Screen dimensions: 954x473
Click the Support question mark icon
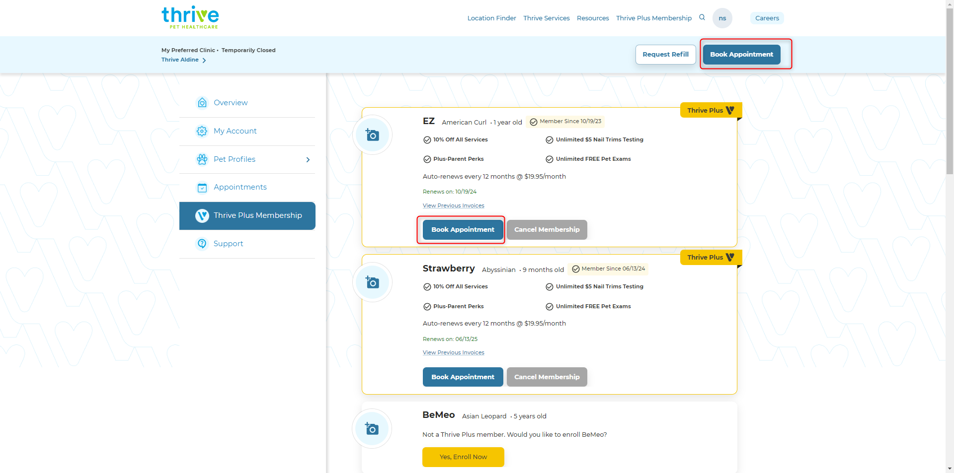202,244
